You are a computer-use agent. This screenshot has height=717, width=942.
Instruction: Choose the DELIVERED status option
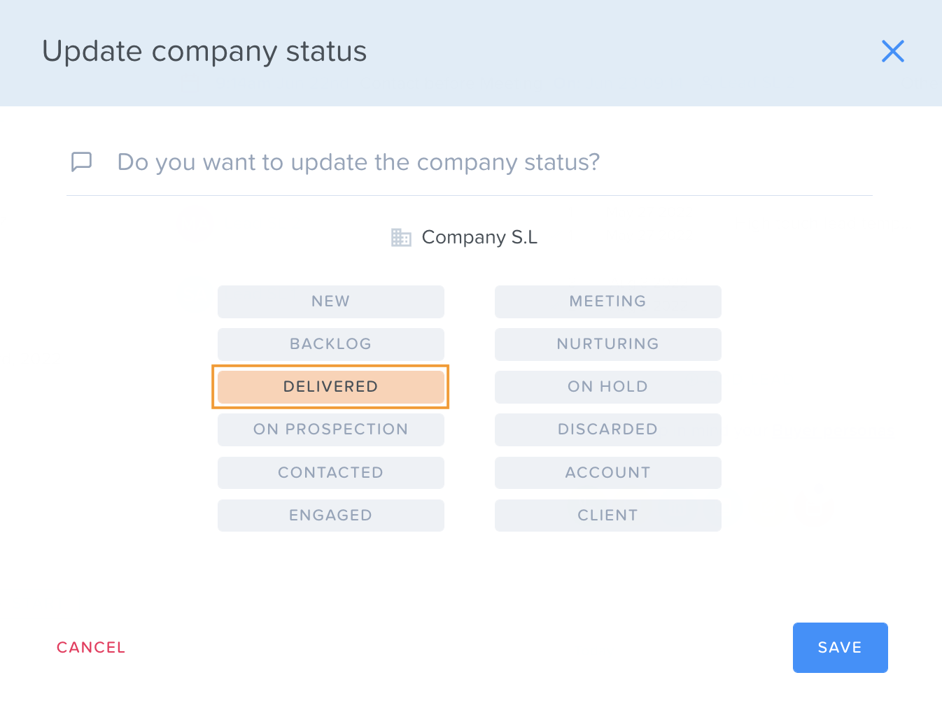pos(330,387)
